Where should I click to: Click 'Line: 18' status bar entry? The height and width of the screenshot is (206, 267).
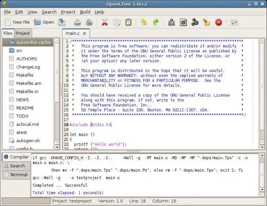(138, 201)
